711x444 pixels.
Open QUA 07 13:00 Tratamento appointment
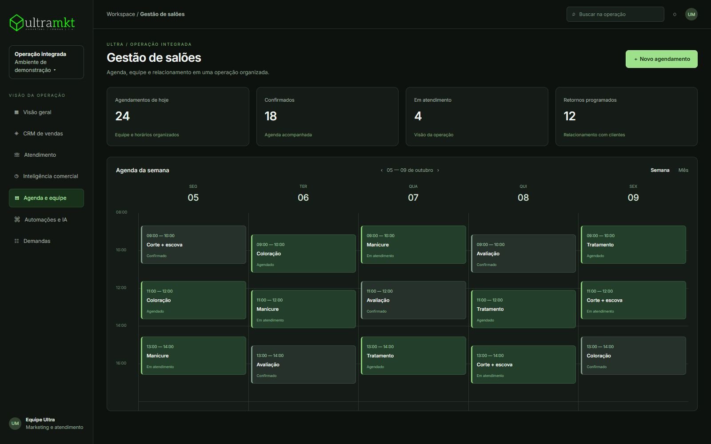(413, 356)
